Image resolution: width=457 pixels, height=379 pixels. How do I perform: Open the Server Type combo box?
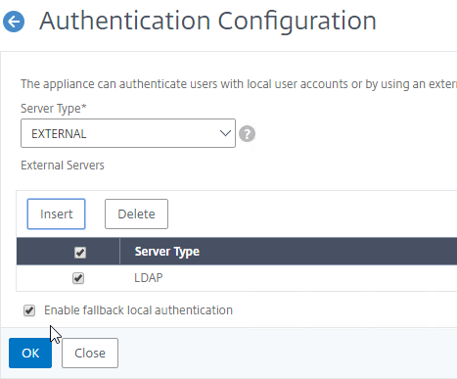tap(128, 133)
